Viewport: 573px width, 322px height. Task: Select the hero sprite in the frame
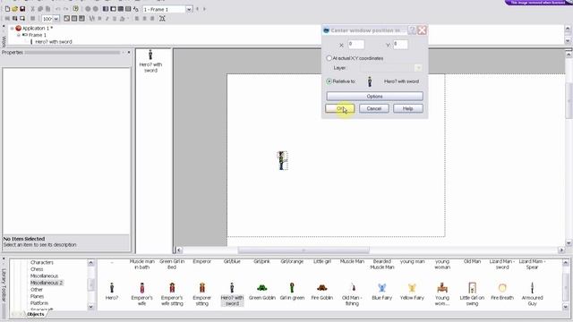[282, 160]
